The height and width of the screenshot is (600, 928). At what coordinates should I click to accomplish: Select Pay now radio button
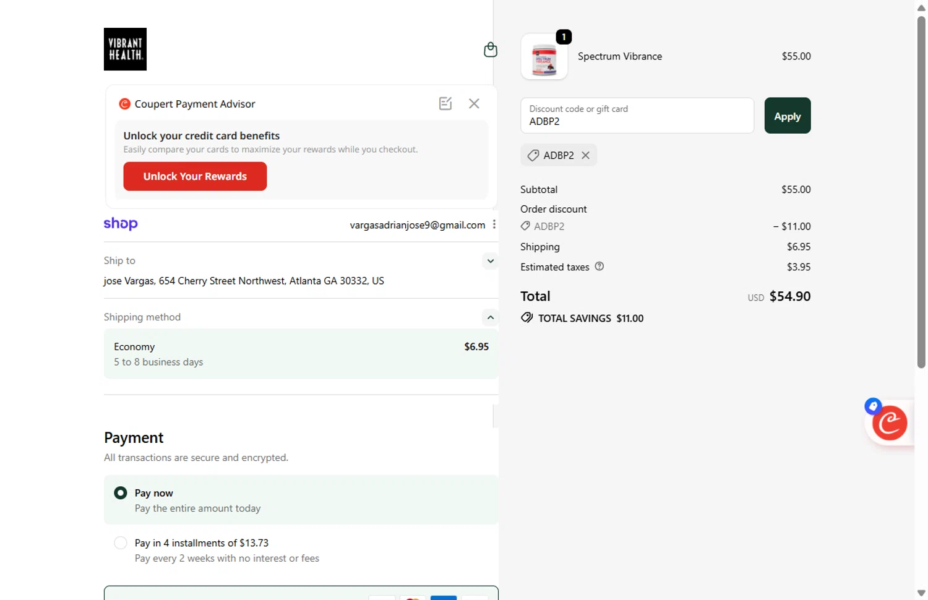pos(121,493)
